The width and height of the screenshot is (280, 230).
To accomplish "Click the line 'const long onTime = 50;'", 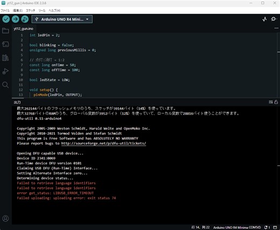I will click(53, 65).
